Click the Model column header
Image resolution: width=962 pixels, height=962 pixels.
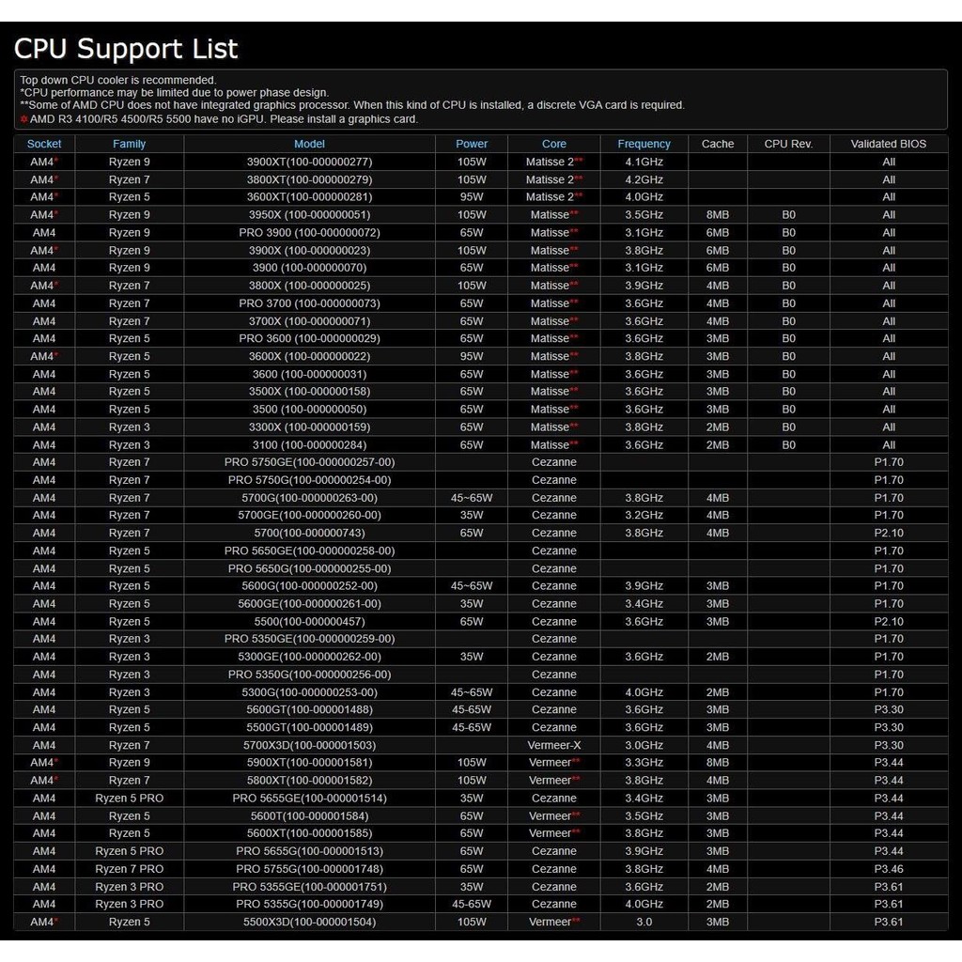tap(309, 144)
